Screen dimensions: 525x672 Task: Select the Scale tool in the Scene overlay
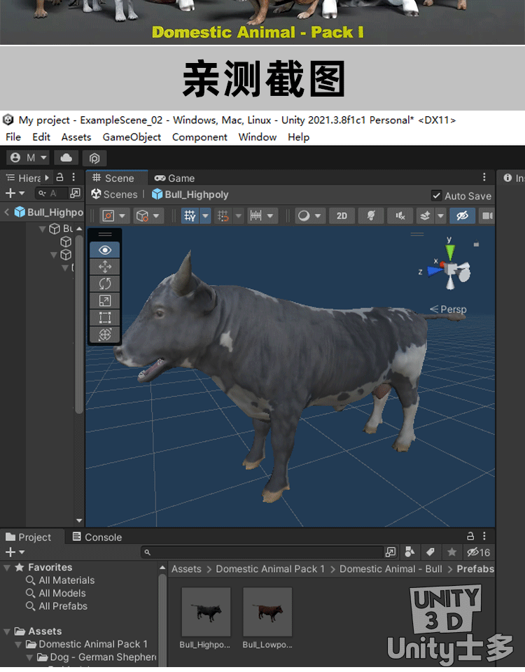point(105,301)
